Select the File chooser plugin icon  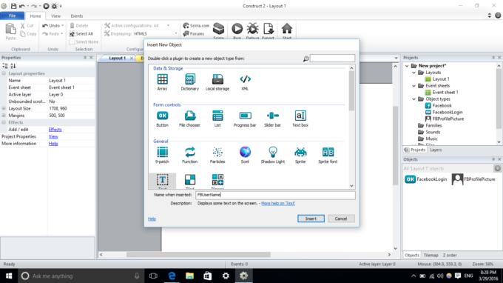click(x=190, y=116)
